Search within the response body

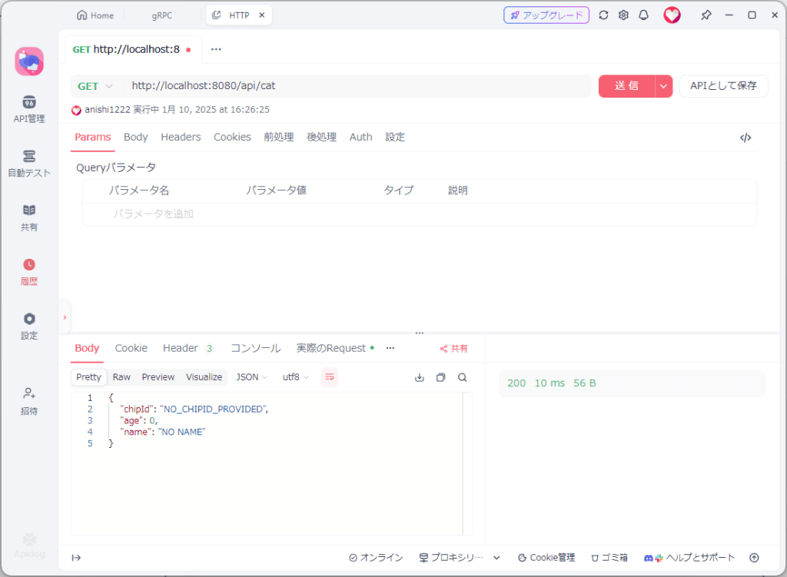(462, 377)
